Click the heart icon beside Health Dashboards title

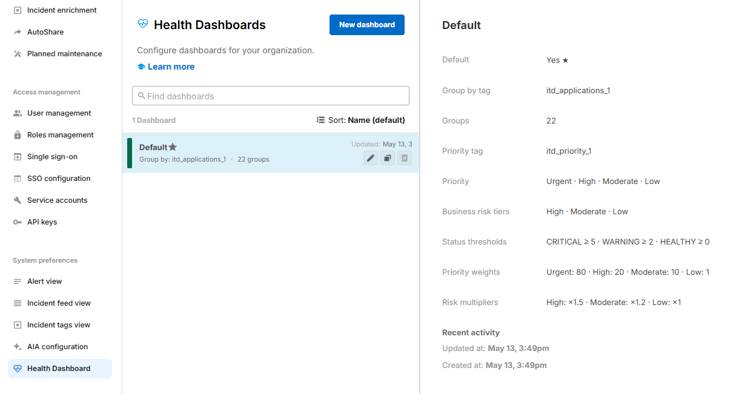point(143,24)
